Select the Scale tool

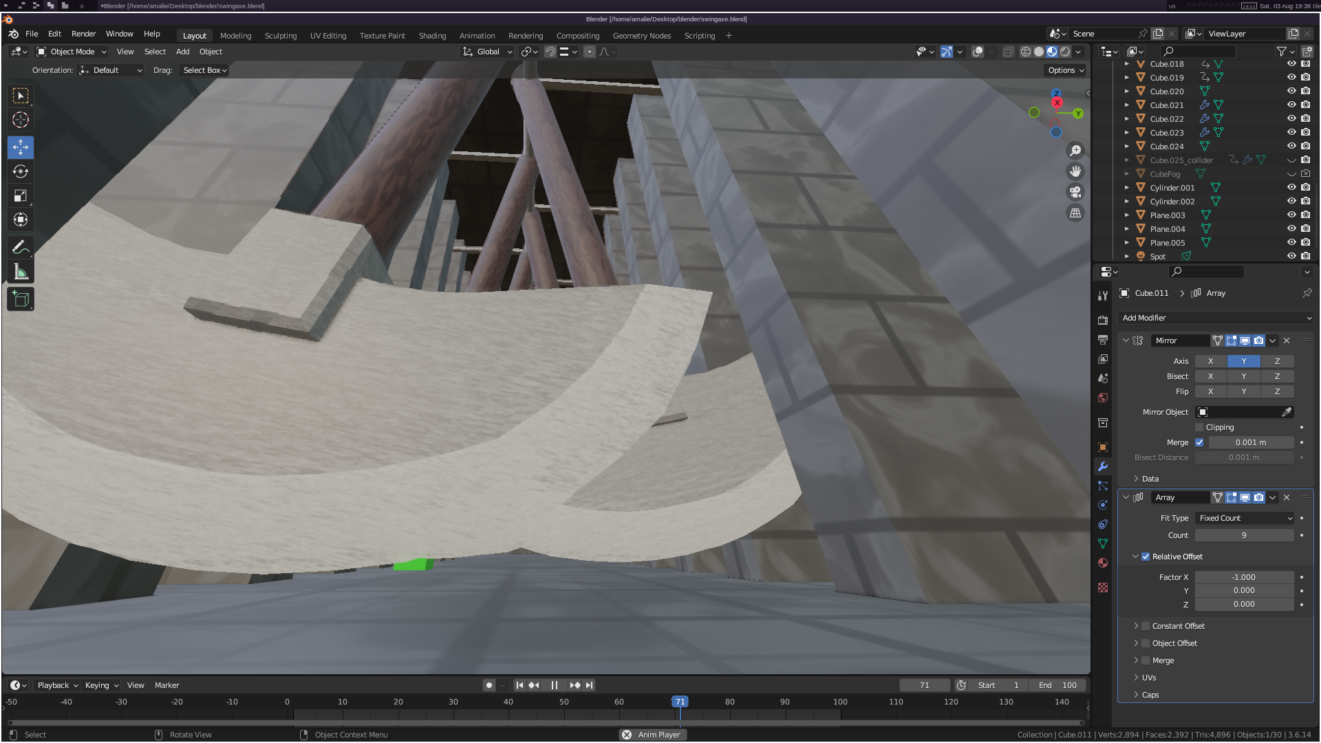tap(21, 196)
